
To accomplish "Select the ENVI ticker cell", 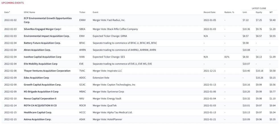I will click(82, 36).
